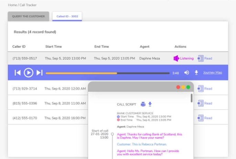Click Agent column header
The image size is (236, 159).
[144, 46]
